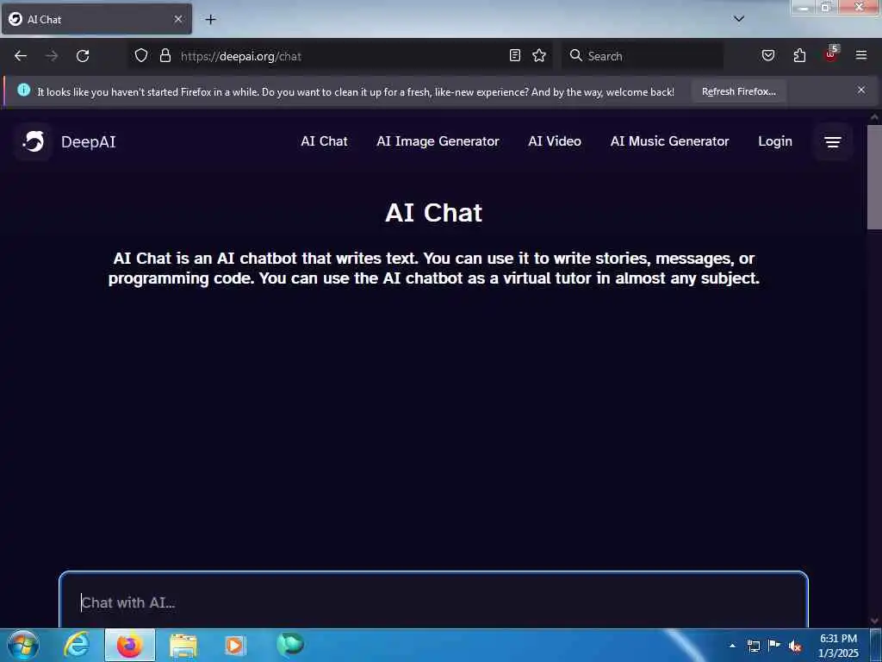Open the Windows Start button
This screenshot has width=882, height=662.
coord(23,645)
